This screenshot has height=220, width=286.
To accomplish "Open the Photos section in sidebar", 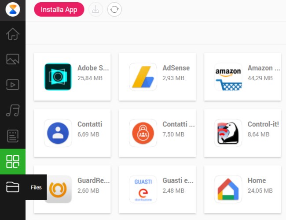I will click(13, 59).
